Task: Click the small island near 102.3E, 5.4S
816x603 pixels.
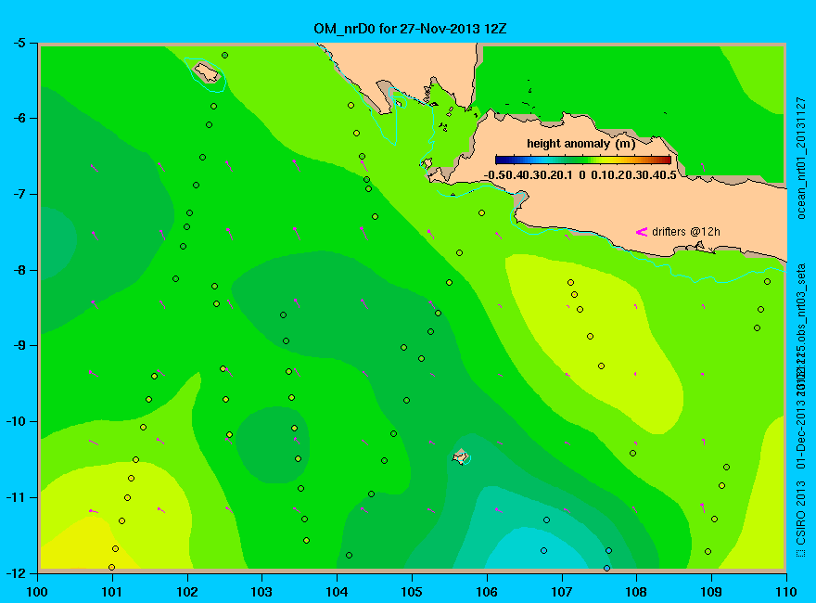Action: click(x=207, y=72)
